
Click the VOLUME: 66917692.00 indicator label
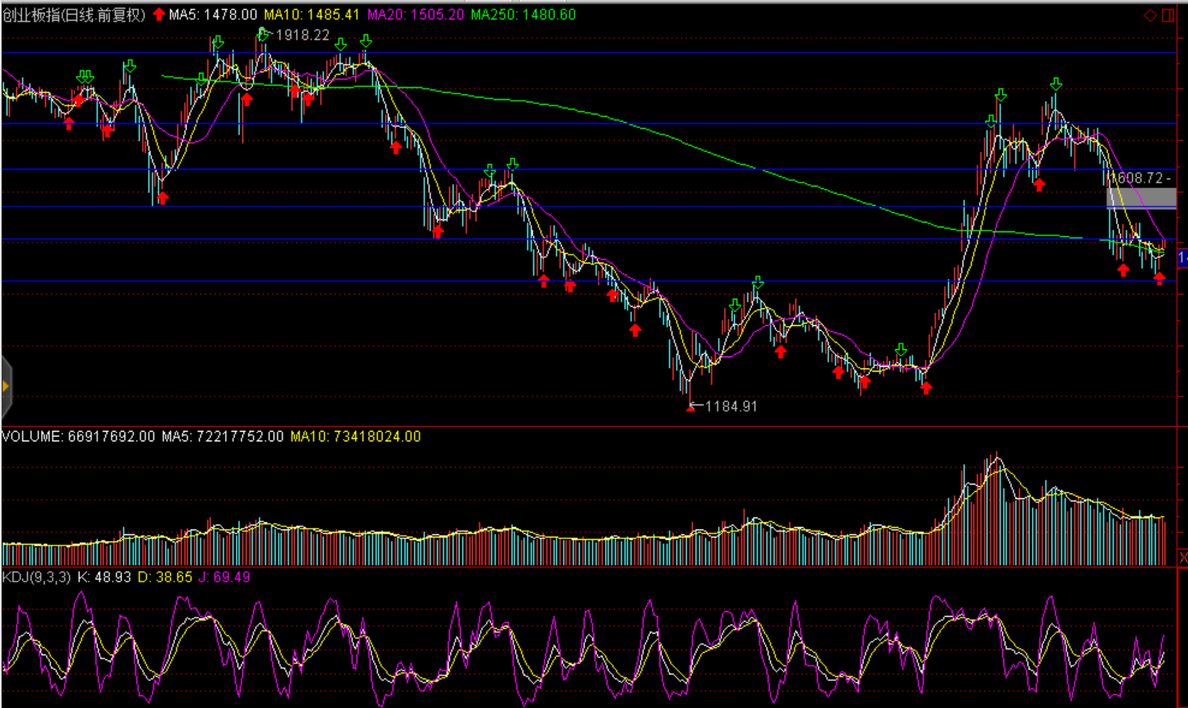point(78,436)
